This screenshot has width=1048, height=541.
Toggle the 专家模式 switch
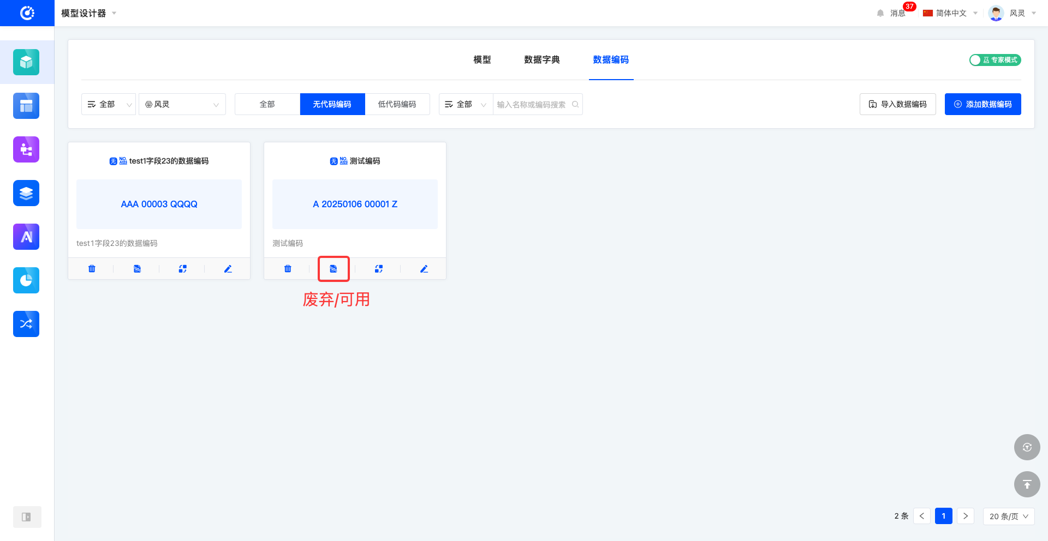[995, 60]
